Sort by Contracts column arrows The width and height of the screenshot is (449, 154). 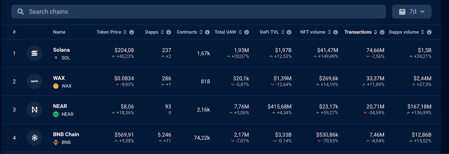click(x=201, y=32)
